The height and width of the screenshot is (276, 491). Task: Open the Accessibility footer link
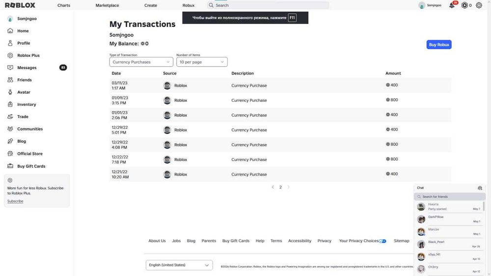300,241
